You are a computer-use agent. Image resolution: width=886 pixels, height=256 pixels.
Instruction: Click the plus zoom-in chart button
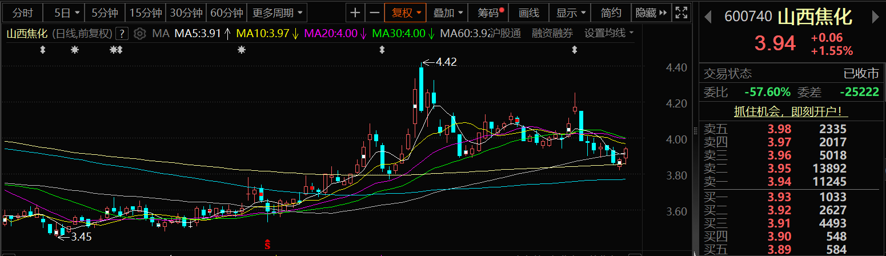355,12
